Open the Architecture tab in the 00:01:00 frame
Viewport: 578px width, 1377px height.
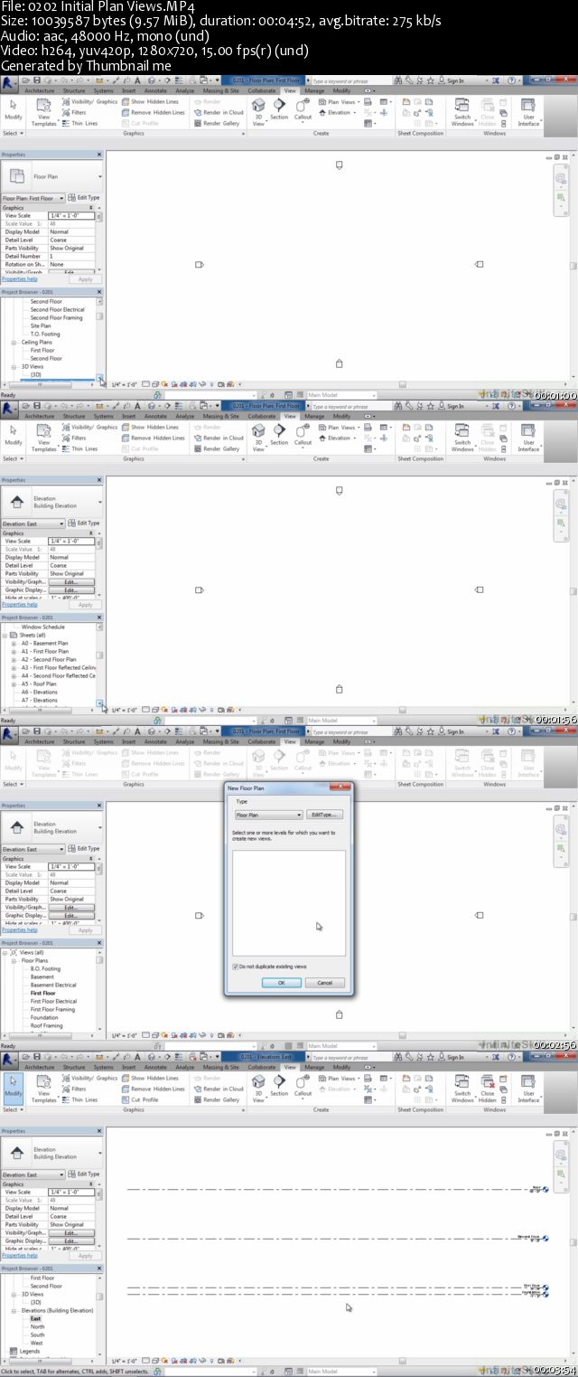[x=39, y=90]
